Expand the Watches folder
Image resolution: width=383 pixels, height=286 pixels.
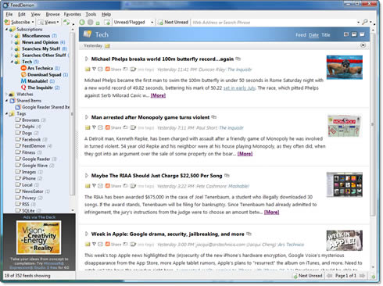coord(6,94)
